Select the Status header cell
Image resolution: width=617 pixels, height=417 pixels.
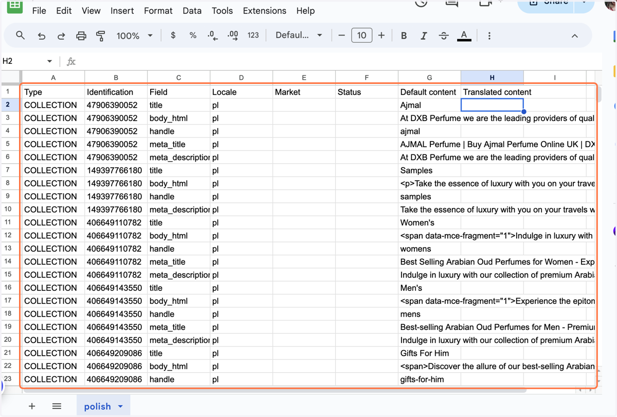click(367, 92)
